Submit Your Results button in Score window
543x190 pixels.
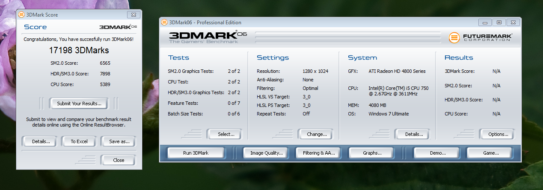[x=79, y=104]
